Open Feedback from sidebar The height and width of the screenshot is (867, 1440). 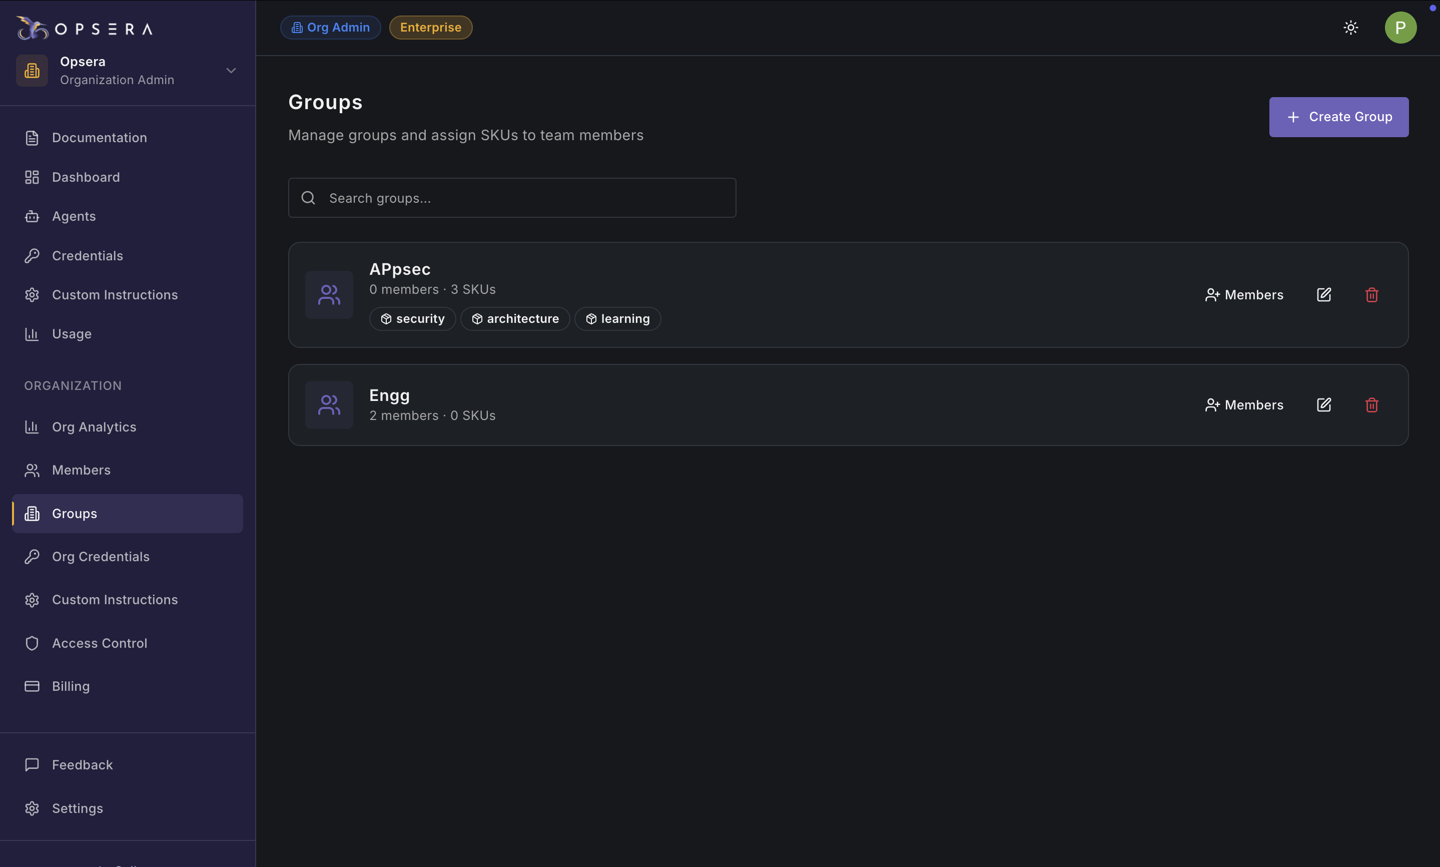coord(82,765)
